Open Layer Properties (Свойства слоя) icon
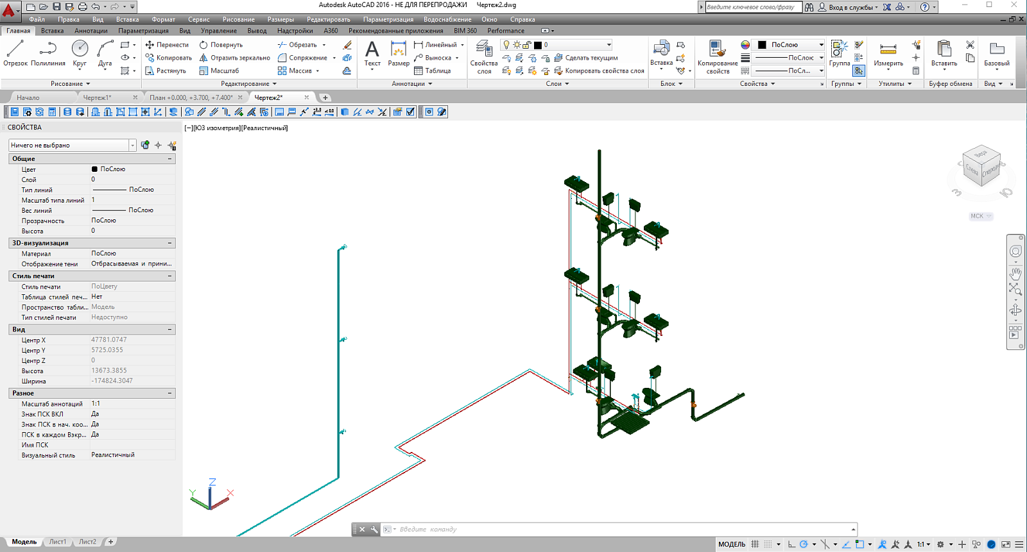The height and width of the screenshot is (552, 1027). (x=484, y=56)
